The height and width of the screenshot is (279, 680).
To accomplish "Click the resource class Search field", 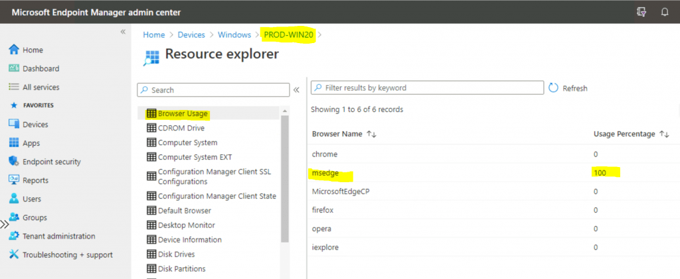I will click(213, 90).
